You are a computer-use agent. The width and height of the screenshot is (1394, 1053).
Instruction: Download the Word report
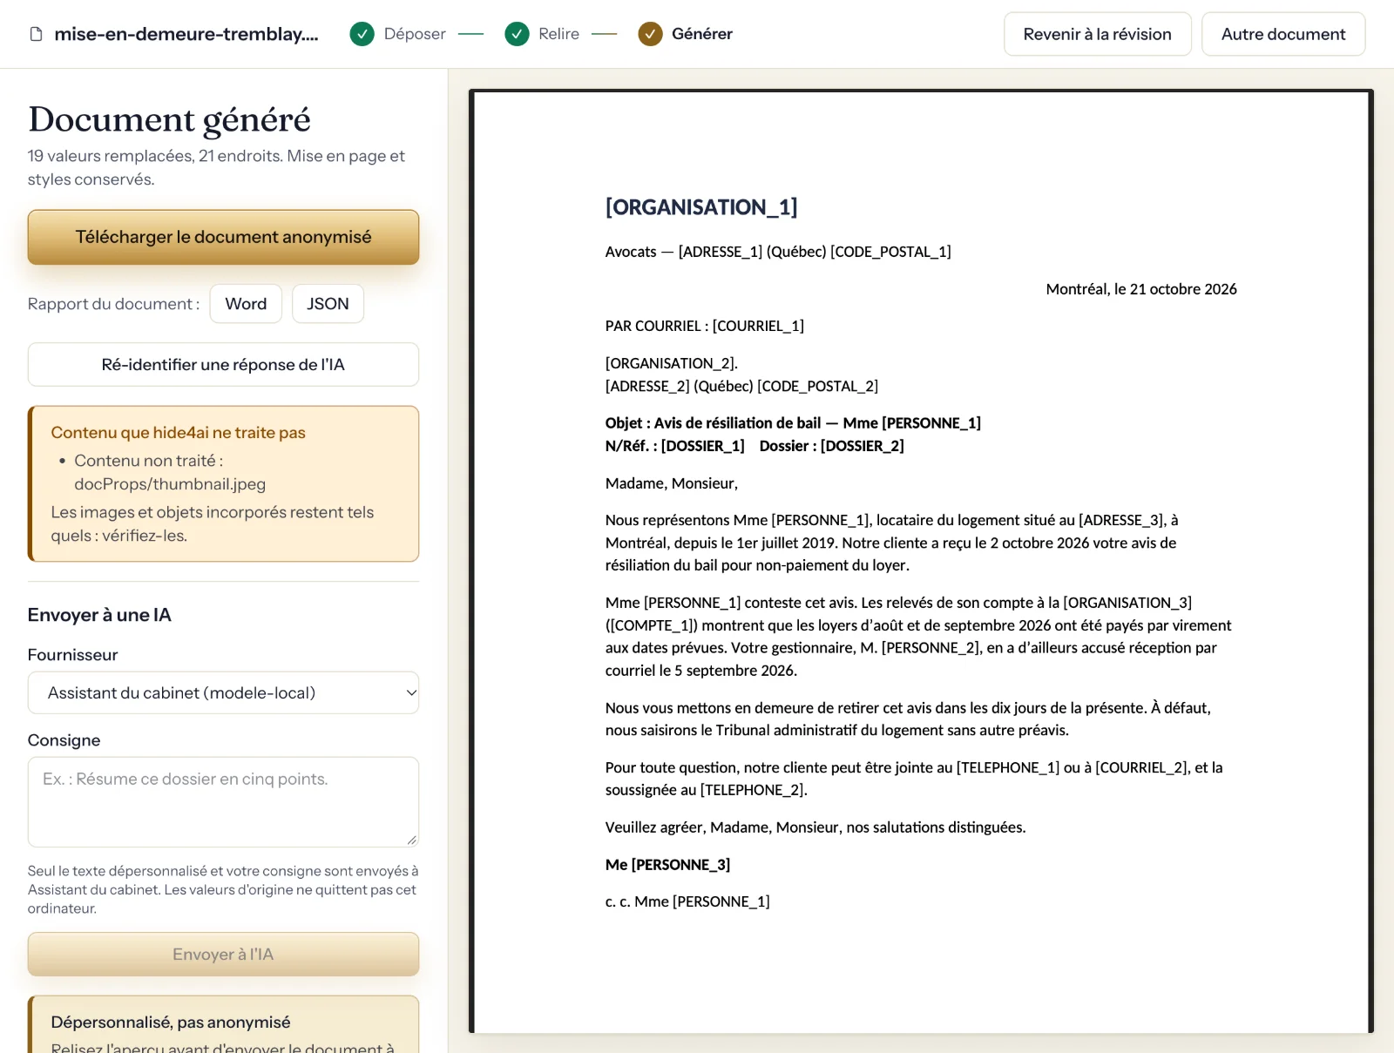click(x=246, y=304)
